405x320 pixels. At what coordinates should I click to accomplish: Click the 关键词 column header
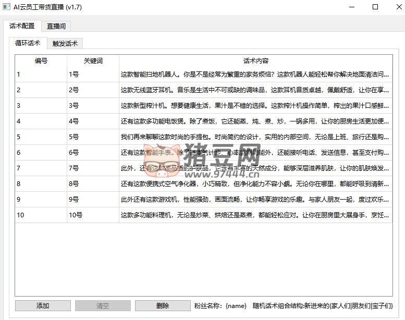(93, 60)
